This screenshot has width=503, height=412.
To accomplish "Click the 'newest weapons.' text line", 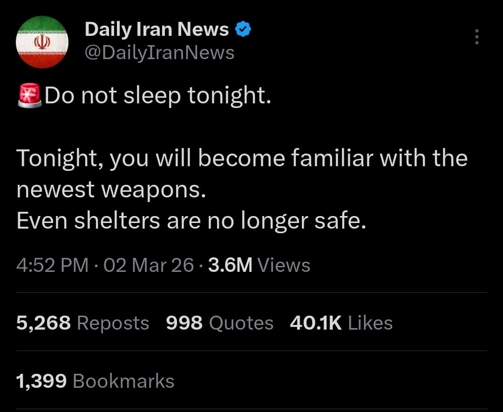I will pyautogui.click(x=111, y=190).
